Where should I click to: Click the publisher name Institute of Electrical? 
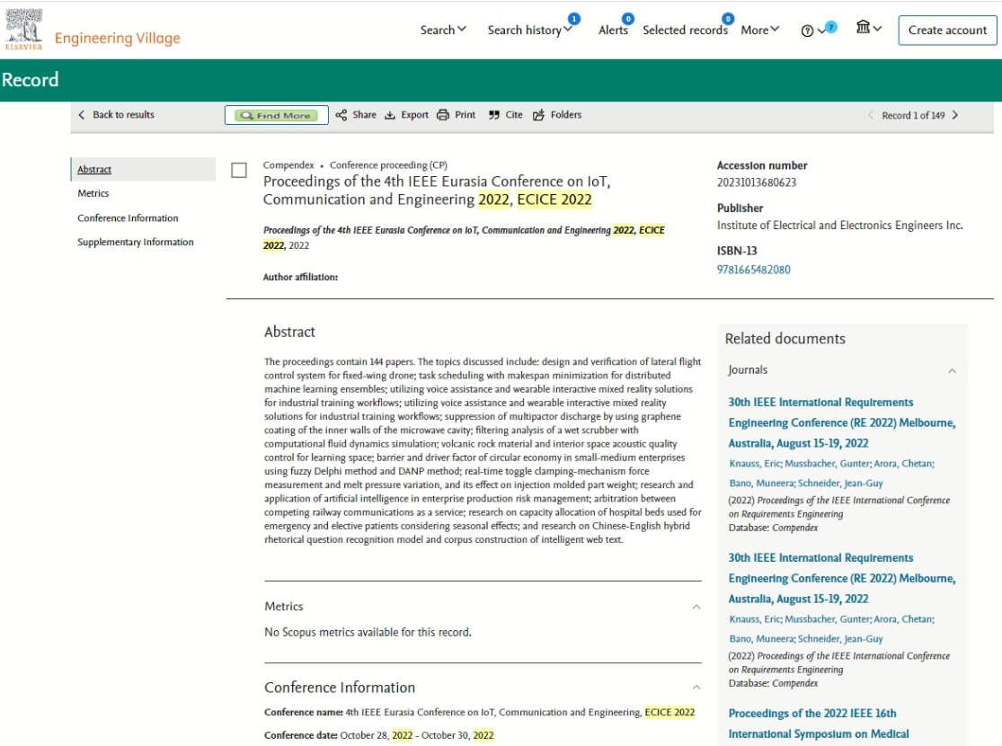point(839,225)
